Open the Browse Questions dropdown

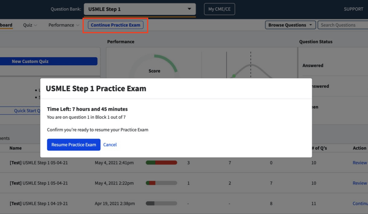pos(290,25)
